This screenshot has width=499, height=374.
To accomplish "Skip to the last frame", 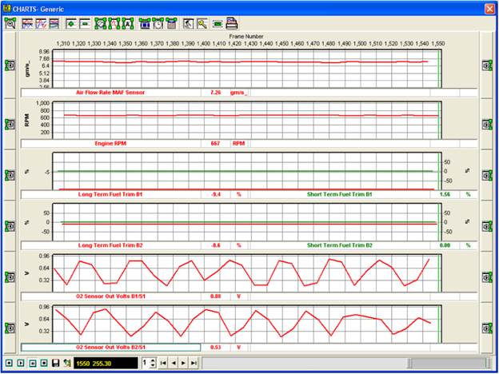I will [x=194, y=363].
